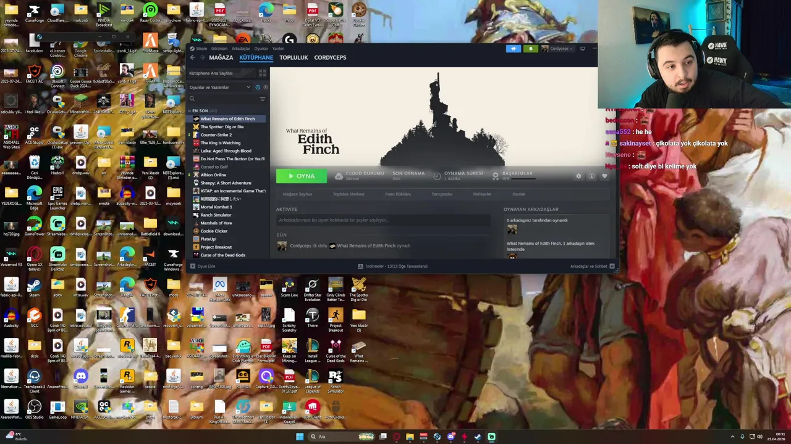This screenshot has height=444, width=791.
Task: Open the Audacity desktop icon
Action: 11,318
